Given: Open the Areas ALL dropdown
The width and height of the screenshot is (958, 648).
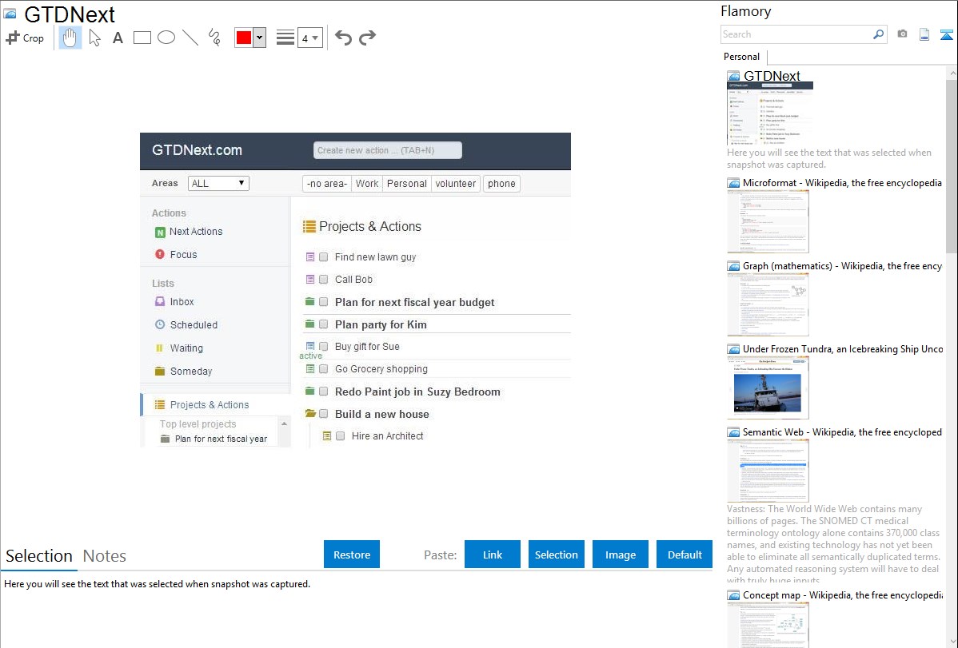Looking at the screenshot, I should point(218,183).
